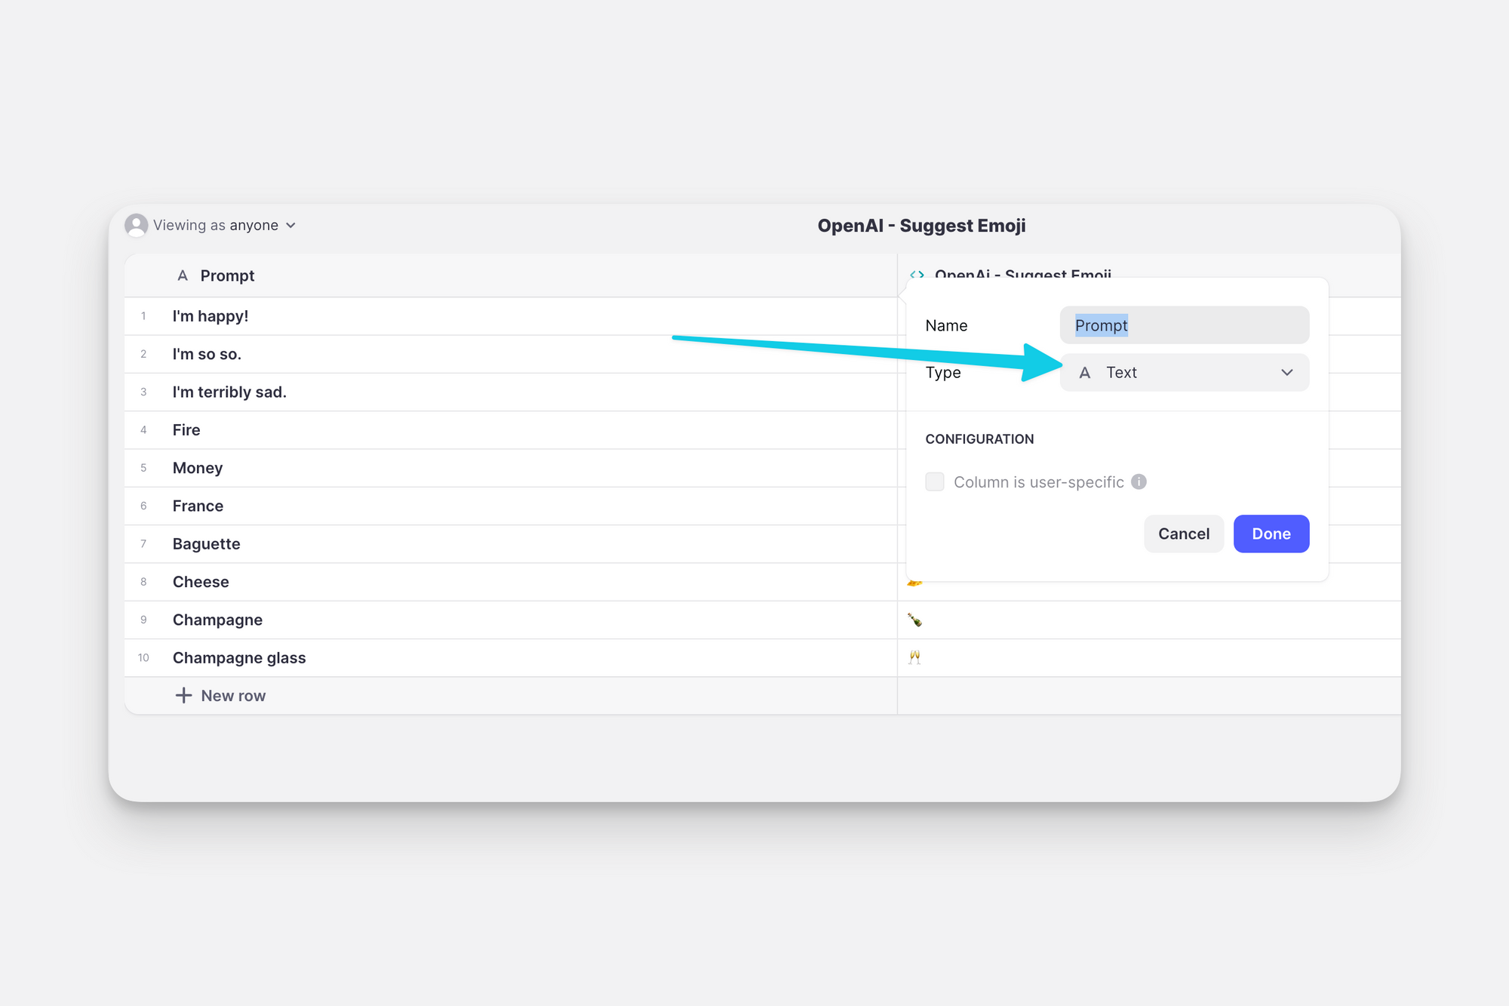The height and width of the screenshot is (1006, 1509).
Task: Click the clinking glasses emoji cell
Action: [x=914, y=657]
